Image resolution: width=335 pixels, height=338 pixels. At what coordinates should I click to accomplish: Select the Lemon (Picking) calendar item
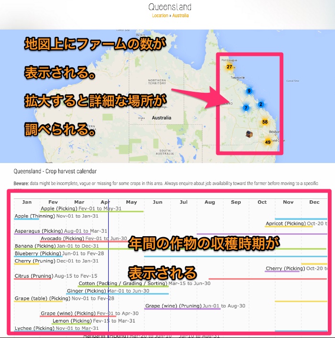(x=72, y=321)
